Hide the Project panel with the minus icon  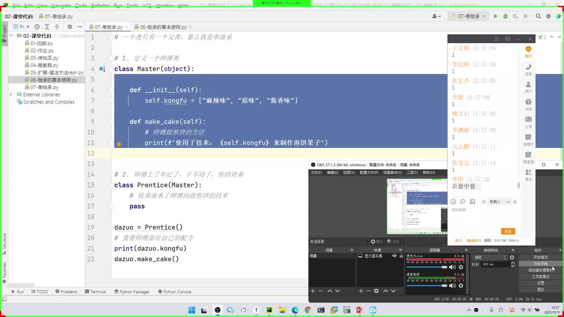click(79, 27)
